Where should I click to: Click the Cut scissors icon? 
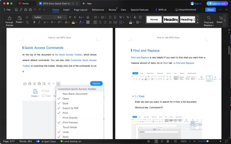[x=27, y=17]
